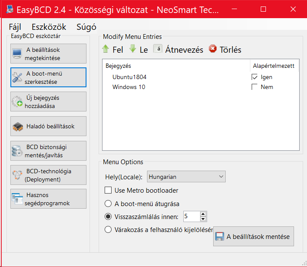This screenshot has height=267, width=307.
Task: Open the Hely(Locale) Hungarian dropdown
Action: point(186,177)
